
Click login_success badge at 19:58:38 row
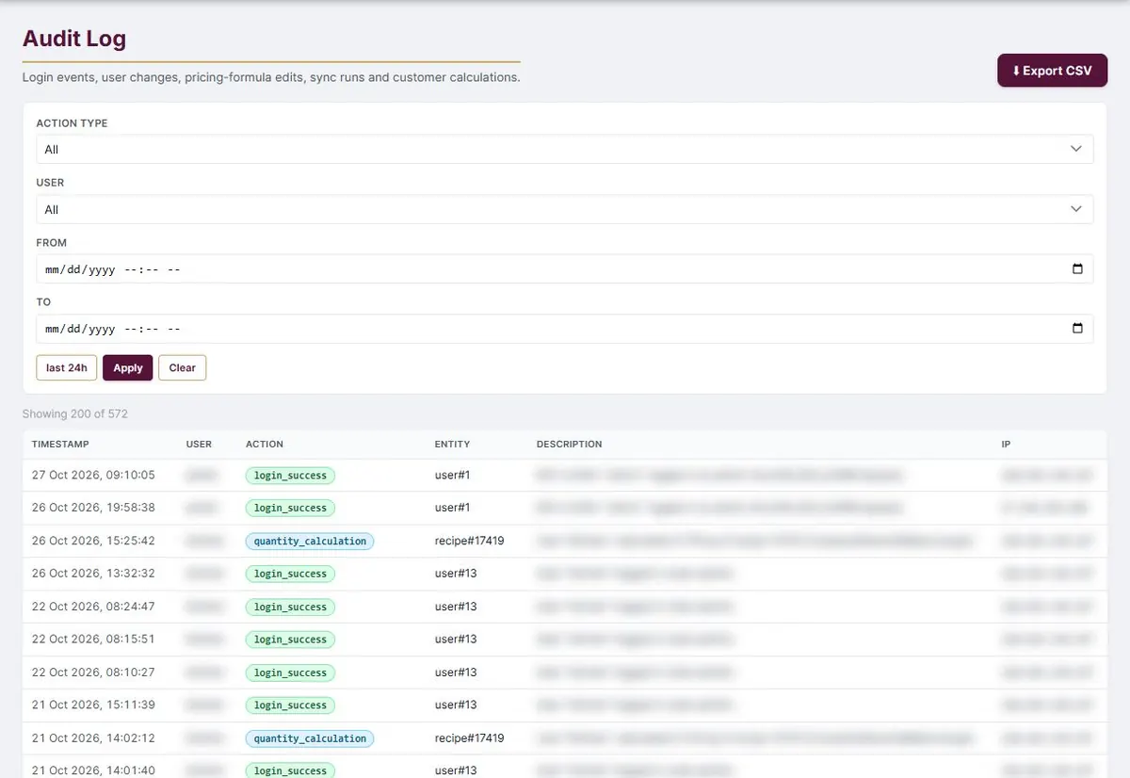point(290,509)
